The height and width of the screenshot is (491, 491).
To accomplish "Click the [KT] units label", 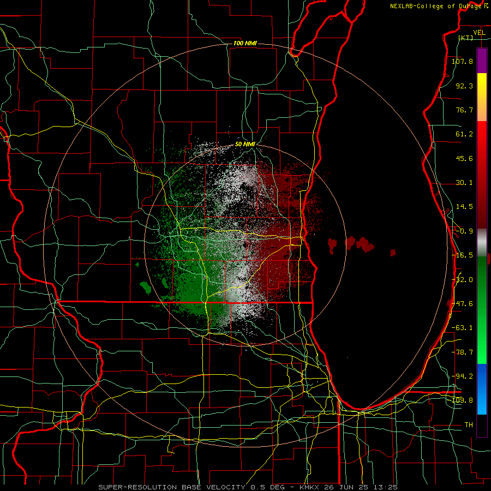I will click(466, 38).
